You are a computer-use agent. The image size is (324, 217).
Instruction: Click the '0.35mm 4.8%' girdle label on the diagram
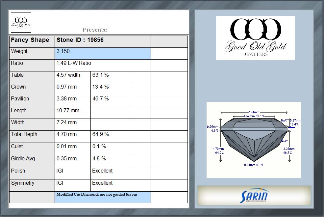coord(212,129)
